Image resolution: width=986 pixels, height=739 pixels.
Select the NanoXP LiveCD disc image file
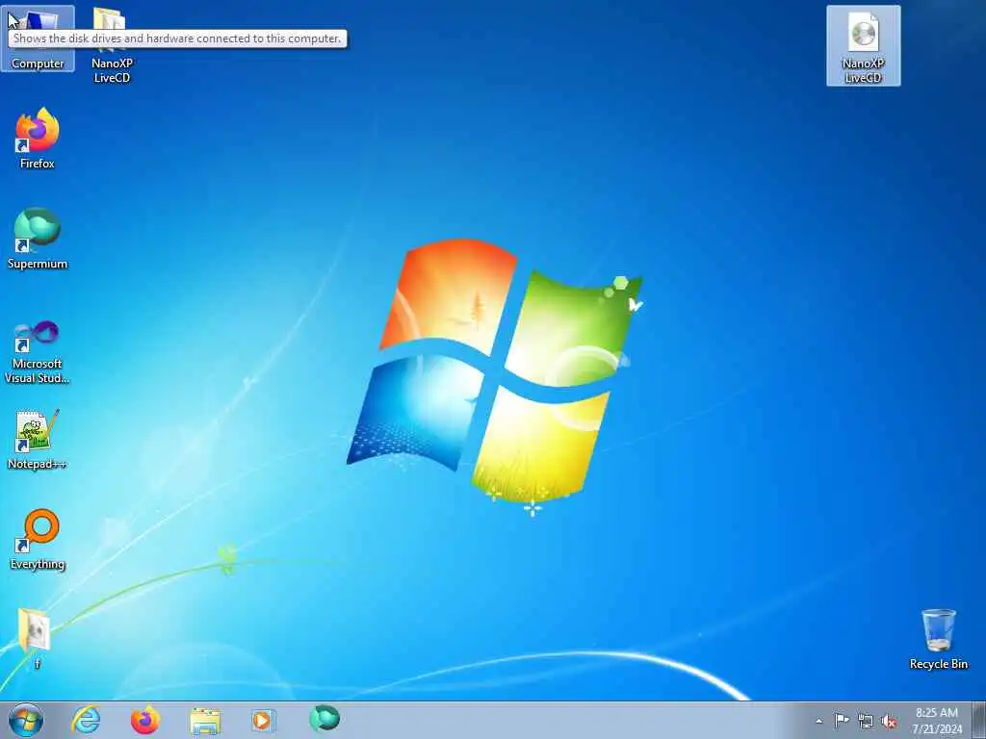coord(864,45)
